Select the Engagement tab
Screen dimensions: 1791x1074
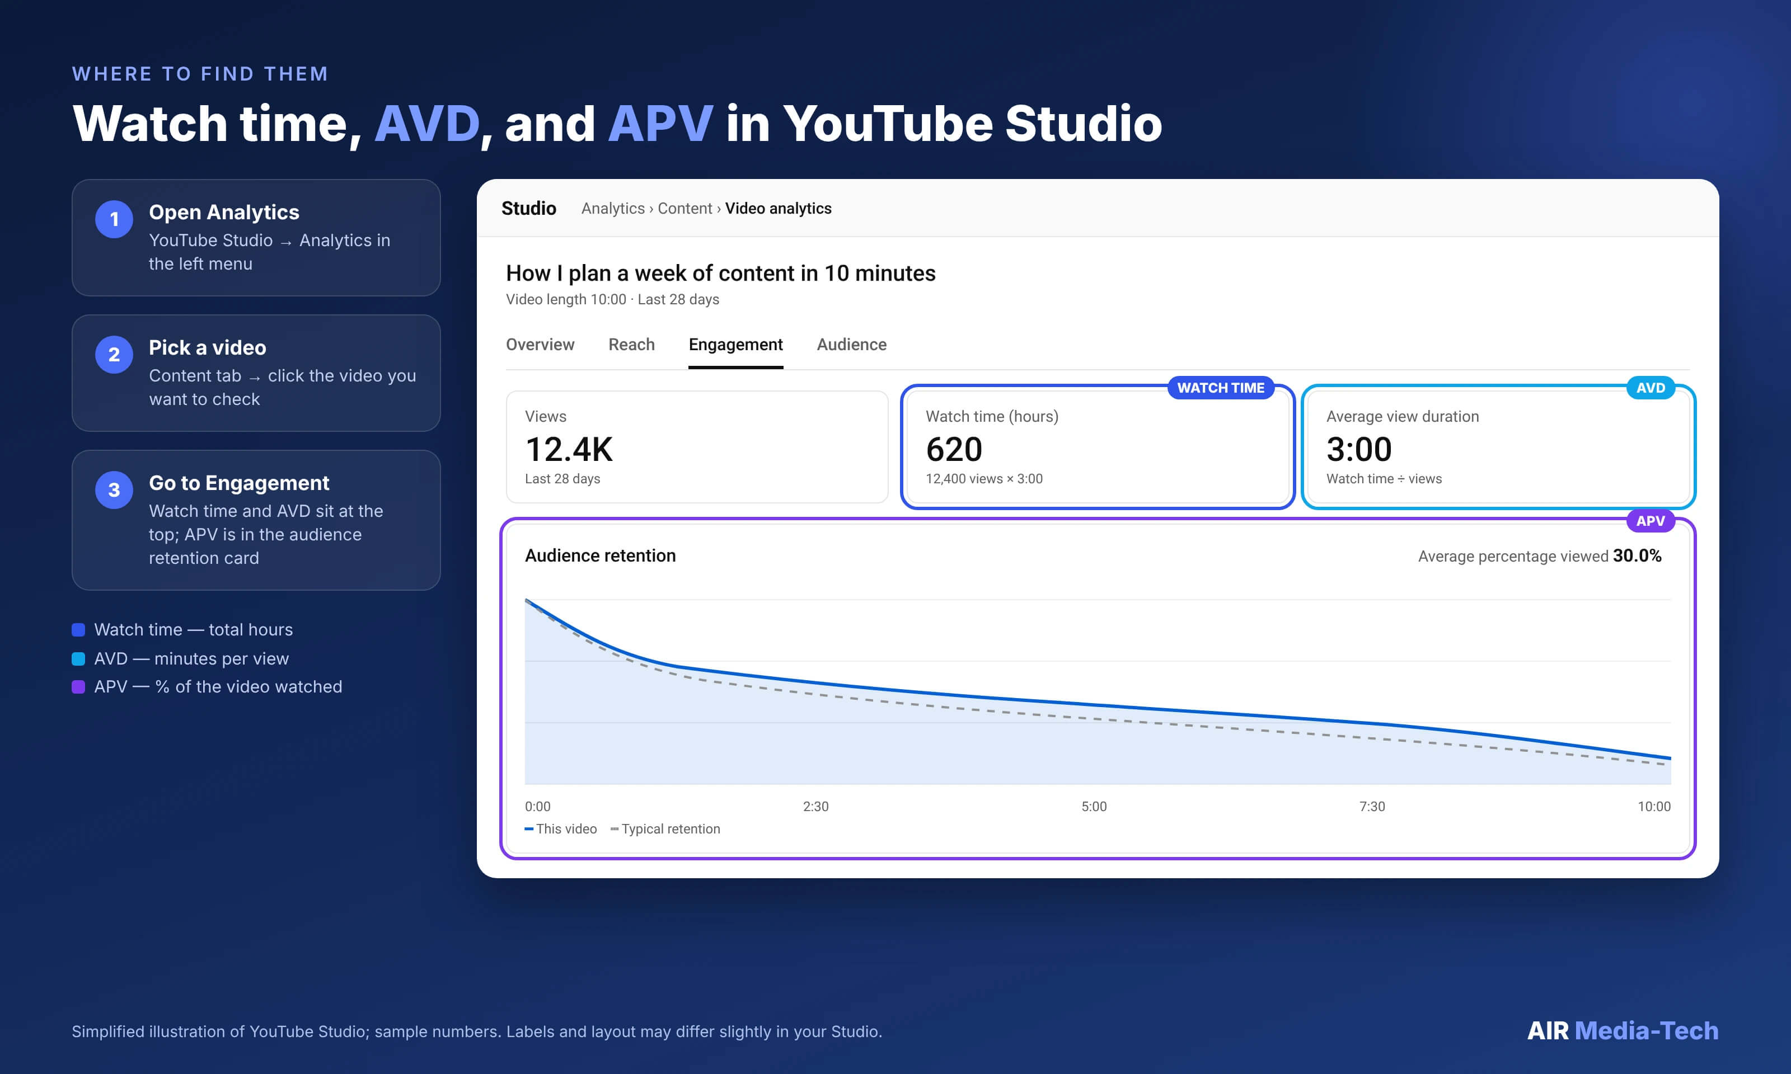pyautogui.click(x=735, y=345)
